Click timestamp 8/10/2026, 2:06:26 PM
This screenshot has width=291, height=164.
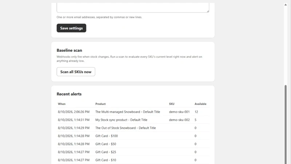pos(74,112)
